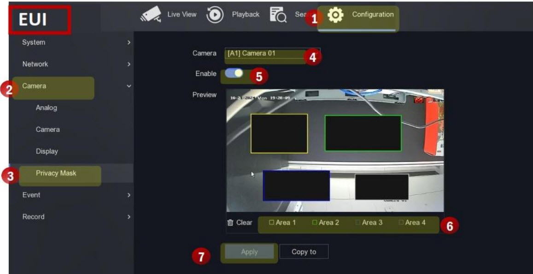
Task: Open Network in sidebar
Action: [35, 64]
